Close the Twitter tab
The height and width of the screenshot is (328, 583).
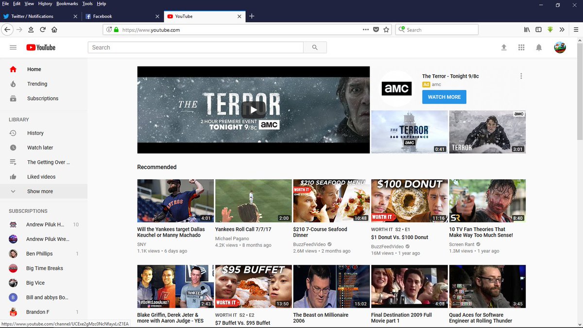point(75,16)
